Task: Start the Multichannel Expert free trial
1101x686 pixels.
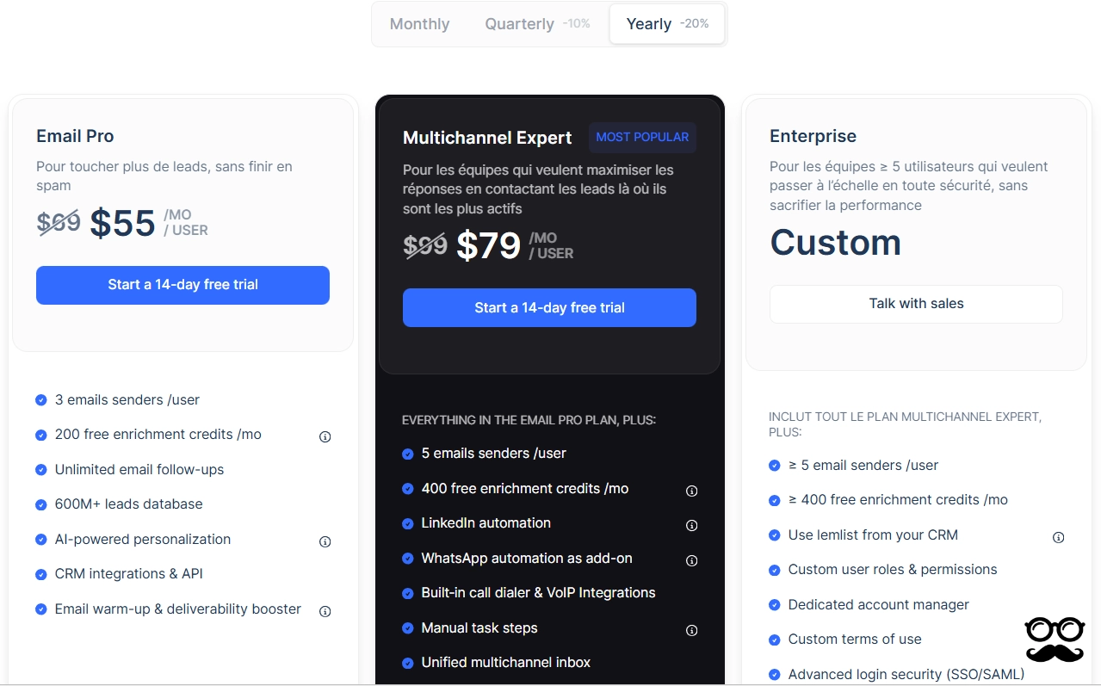Action: 549,307
